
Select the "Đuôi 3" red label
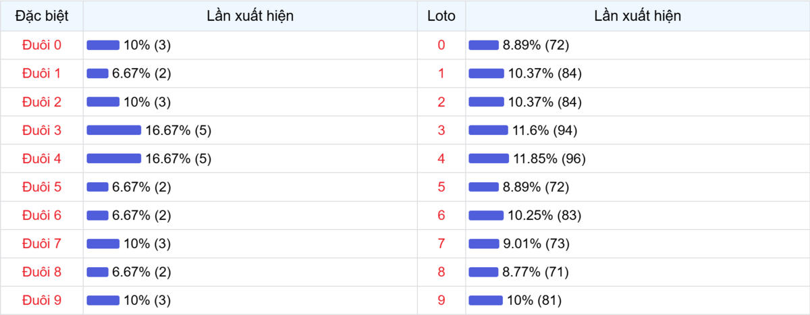(x=42, y=130)
